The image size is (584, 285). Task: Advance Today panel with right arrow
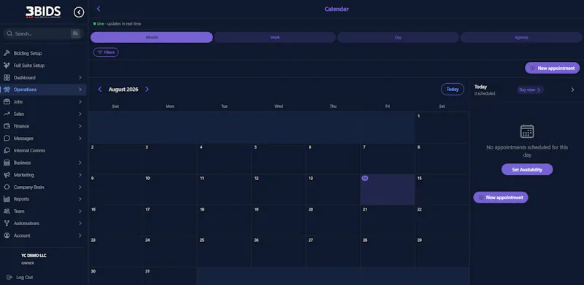click(x=572, y=90)
